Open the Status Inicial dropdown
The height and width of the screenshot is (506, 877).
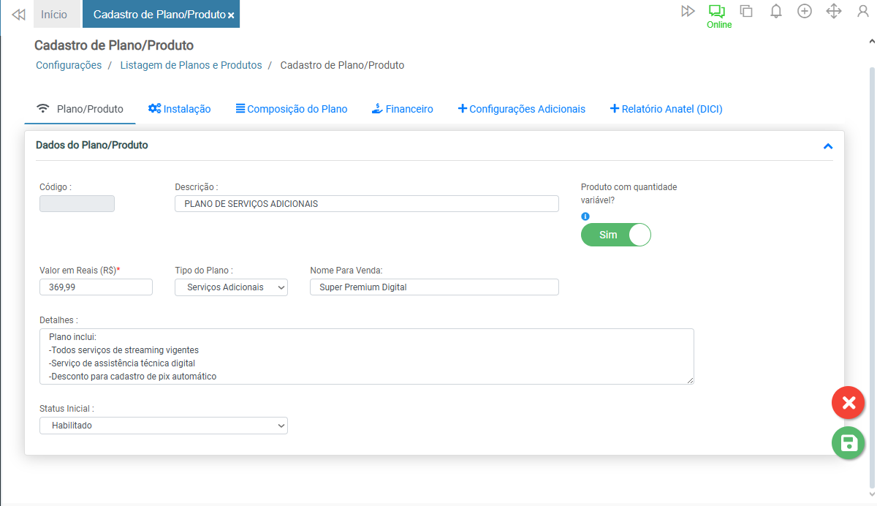pyautogui.click(x=163, y=425)
